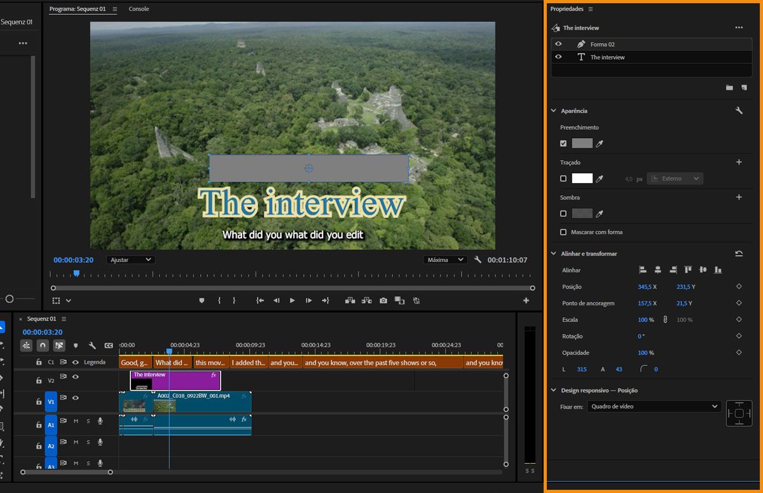Enable the Mascarar com forma checkbox

click(x=563, y=232)
